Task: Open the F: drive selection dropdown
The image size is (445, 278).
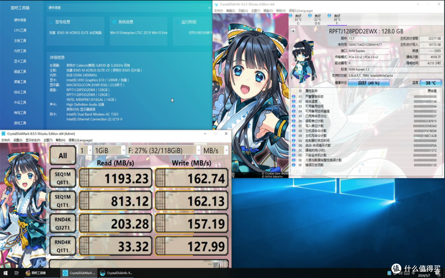Action: click(163, 150)
